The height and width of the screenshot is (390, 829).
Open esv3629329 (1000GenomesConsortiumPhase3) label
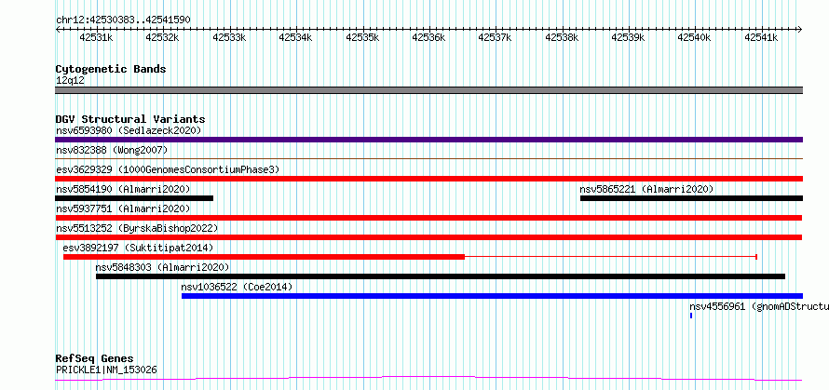168,169
